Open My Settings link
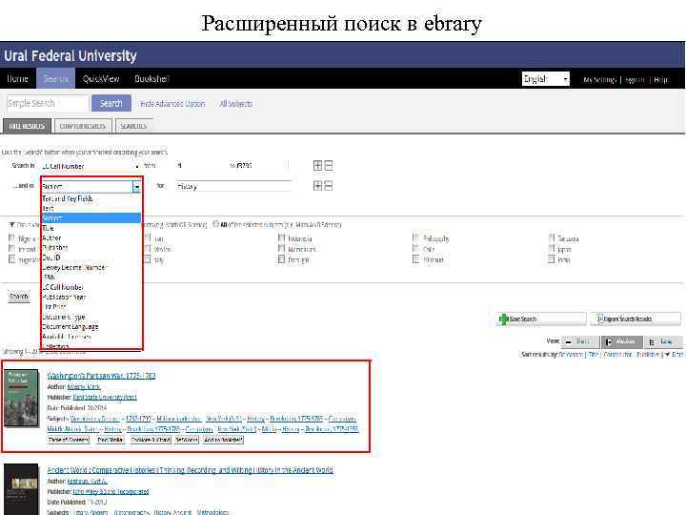 click(x=599, y=80)
